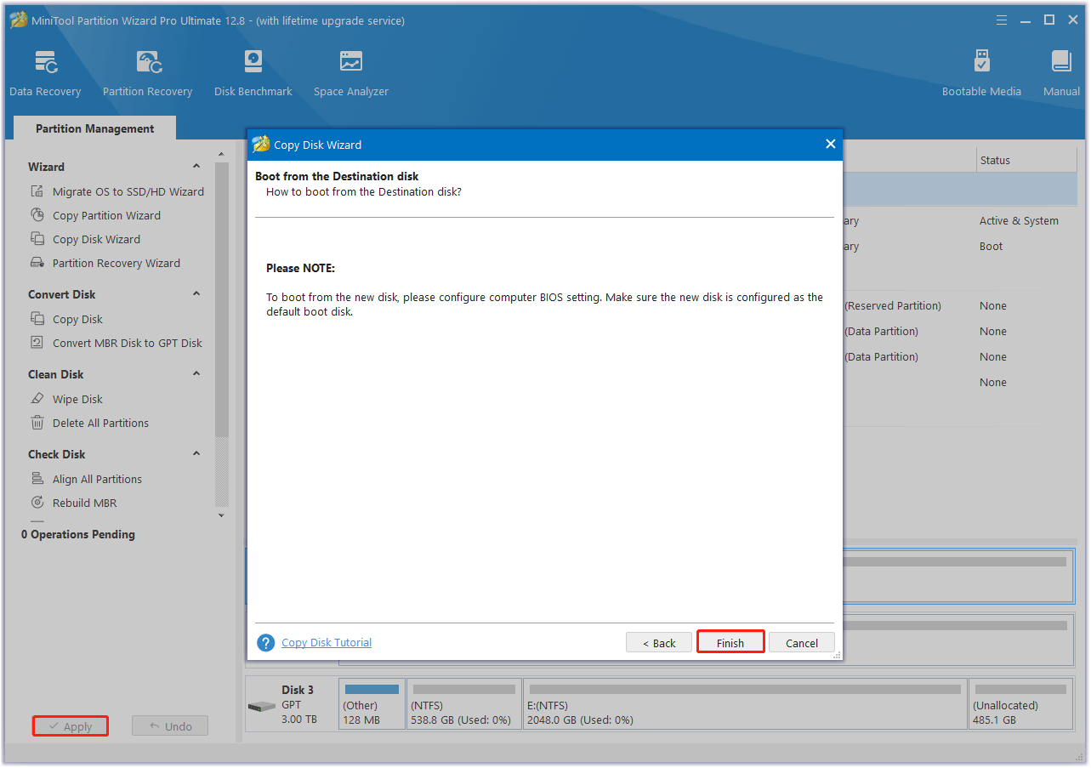1091x768 pixels.
Task: Click "0 Operations Pending" text
Action: click(x=78, y=534)
